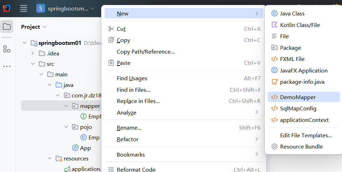Collapse the java source folder
The image size is (342, 172).
point(50,85)
